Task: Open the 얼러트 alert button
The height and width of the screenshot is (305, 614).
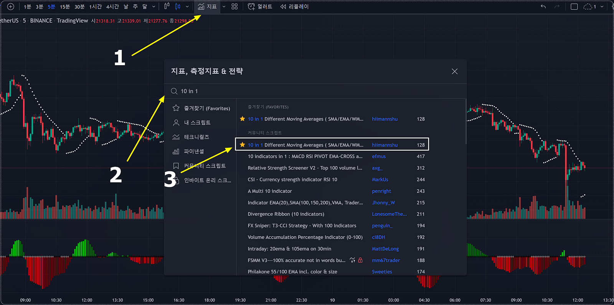Action: coord(260,7)
